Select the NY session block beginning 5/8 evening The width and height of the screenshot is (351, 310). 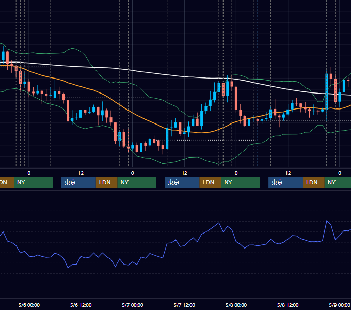click(338, 182)
